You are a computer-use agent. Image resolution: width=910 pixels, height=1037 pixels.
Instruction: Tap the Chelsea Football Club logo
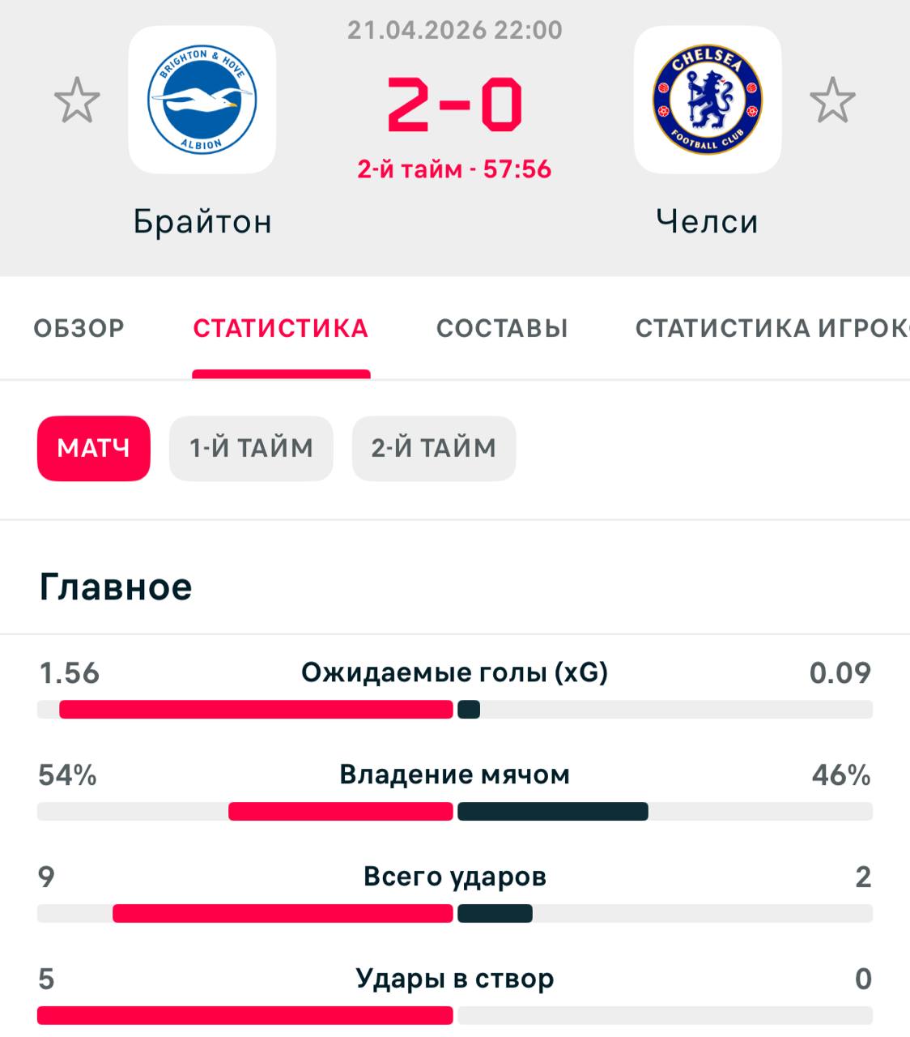[x=707, y=100]
